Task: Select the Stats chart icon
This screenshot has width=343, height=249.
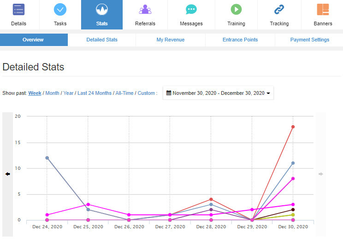Action: click(102, 9)
